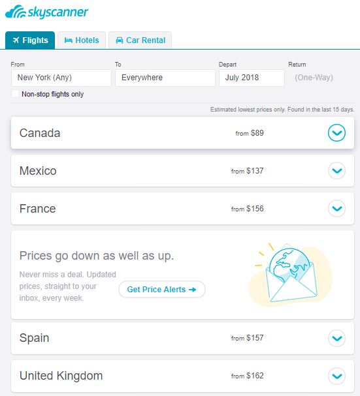Click the Get Price Alerts button
360x396 pixels.
162,290
